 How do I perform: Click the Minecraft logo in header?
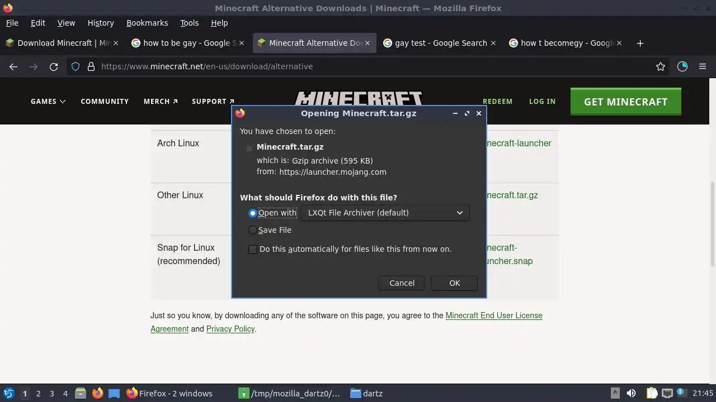[x=359, y=98]
